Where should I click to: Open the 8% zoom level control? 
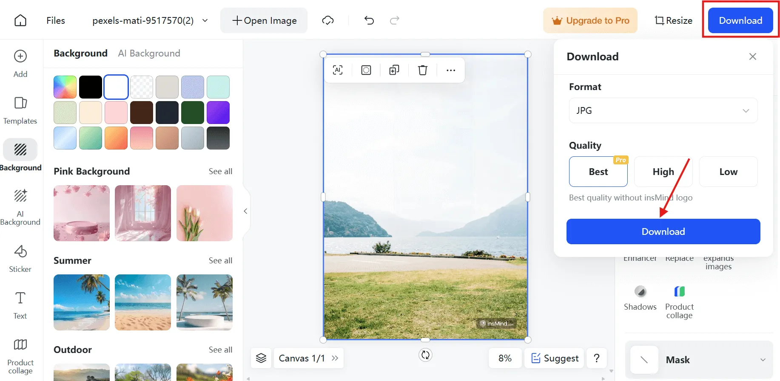pyautogui.click(x=505, y=358)
